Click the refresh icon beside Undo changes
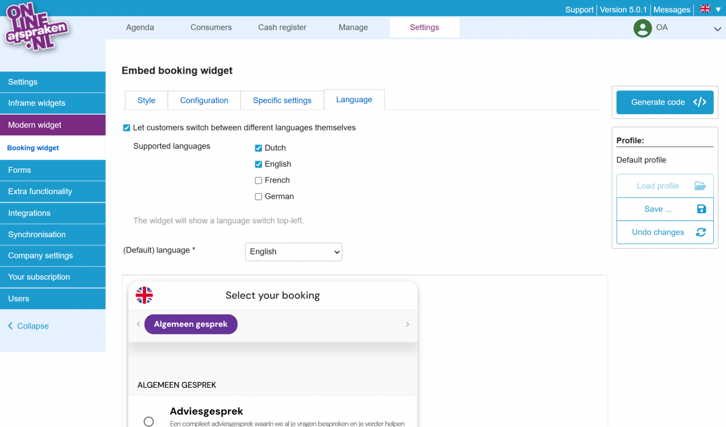This screenshot has height=427, width=726. tap(701, 233)
